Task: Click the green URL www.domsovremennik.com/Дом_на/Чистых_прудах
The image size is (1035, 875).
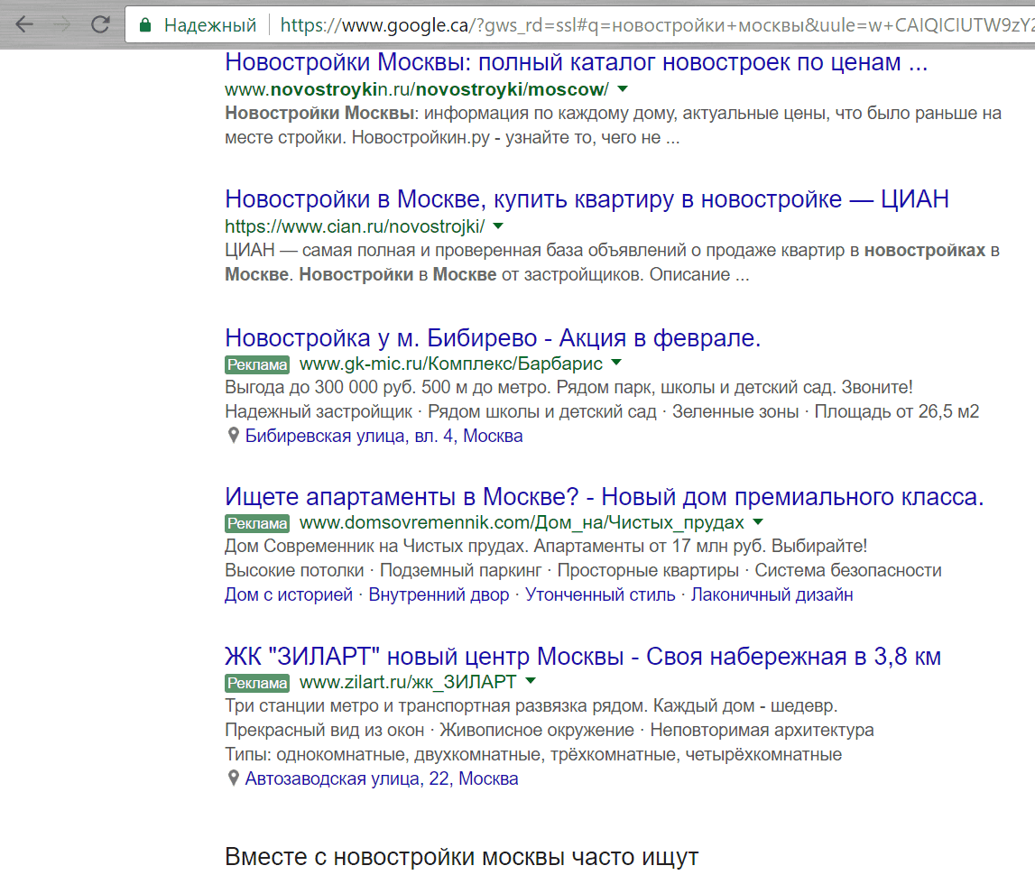Action: [522, 522]
